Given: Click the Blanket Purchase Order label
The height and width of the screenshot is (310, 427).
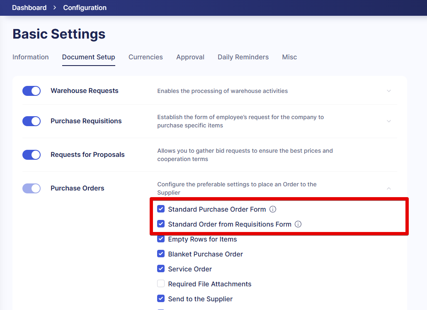Looking at the screenshot, I should tap(205, 254).
